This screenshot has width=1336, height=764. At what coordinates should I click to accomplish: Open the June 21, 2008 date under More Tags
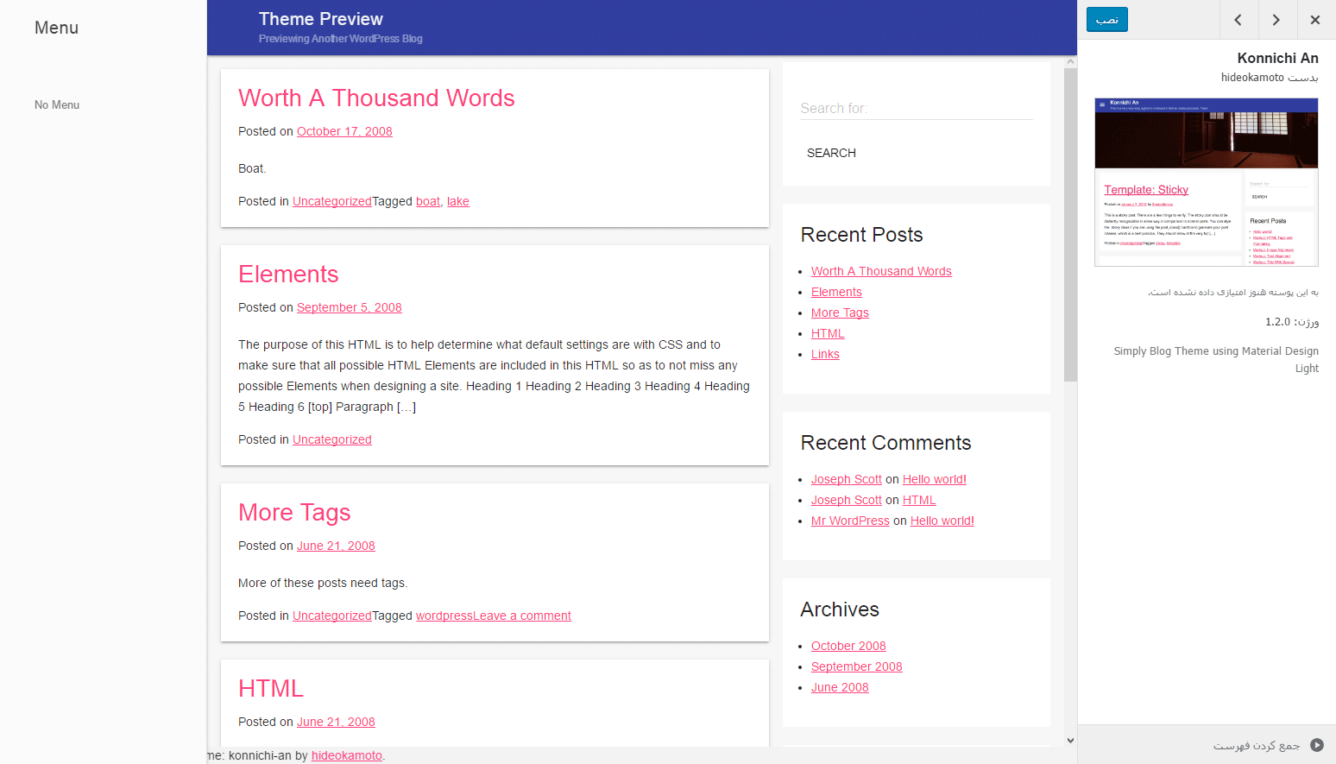[x=336, y=546]
